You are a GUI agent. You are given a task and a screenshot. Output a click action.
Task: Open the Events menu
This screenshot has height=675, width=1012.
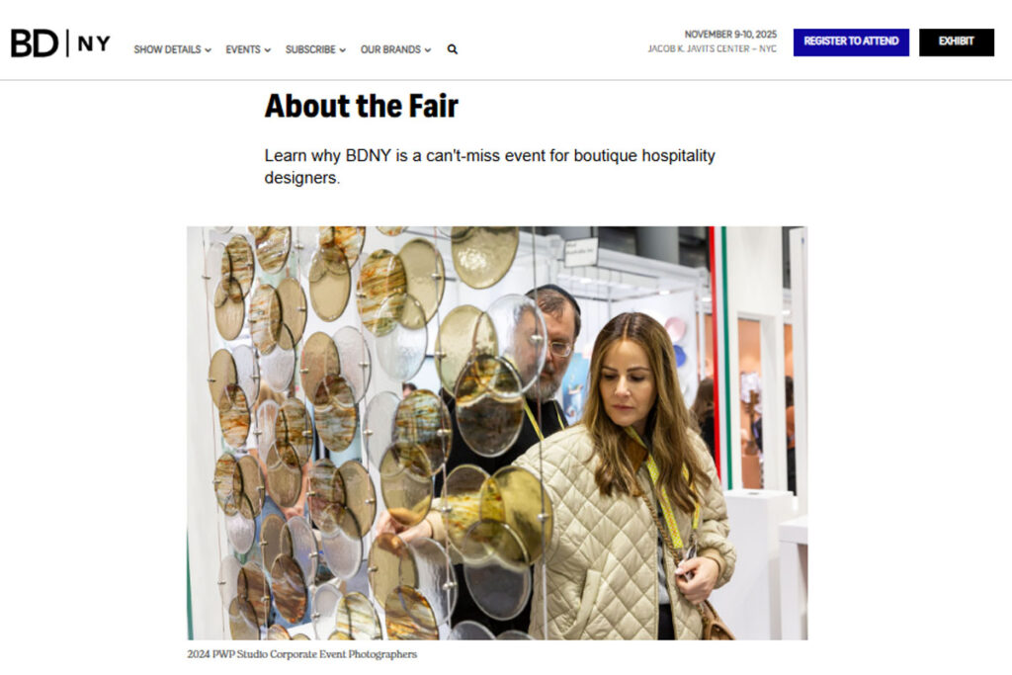click(x=243, y=49)
